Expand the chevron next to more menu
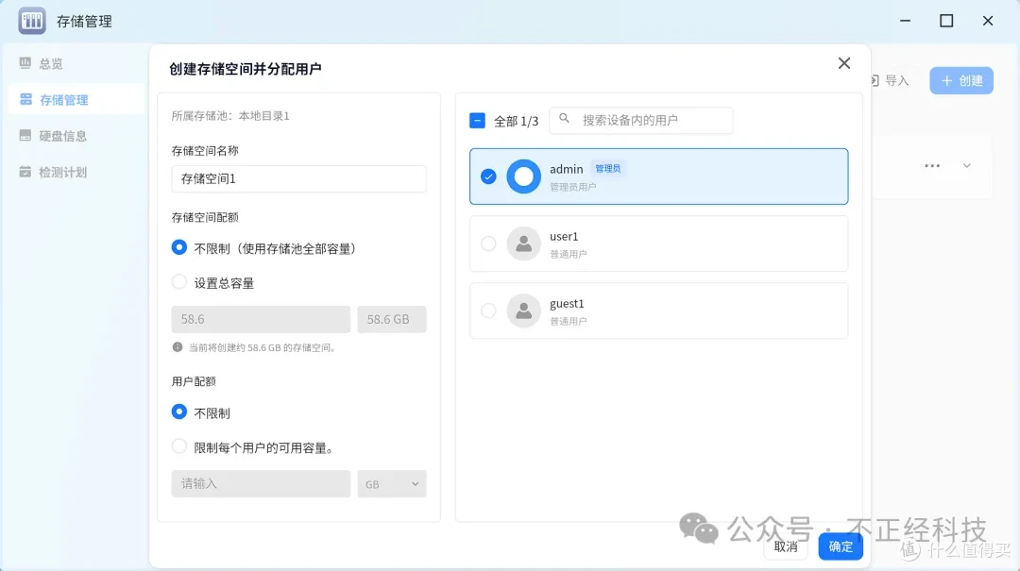The image size is (1020, 571). point(967,166)
